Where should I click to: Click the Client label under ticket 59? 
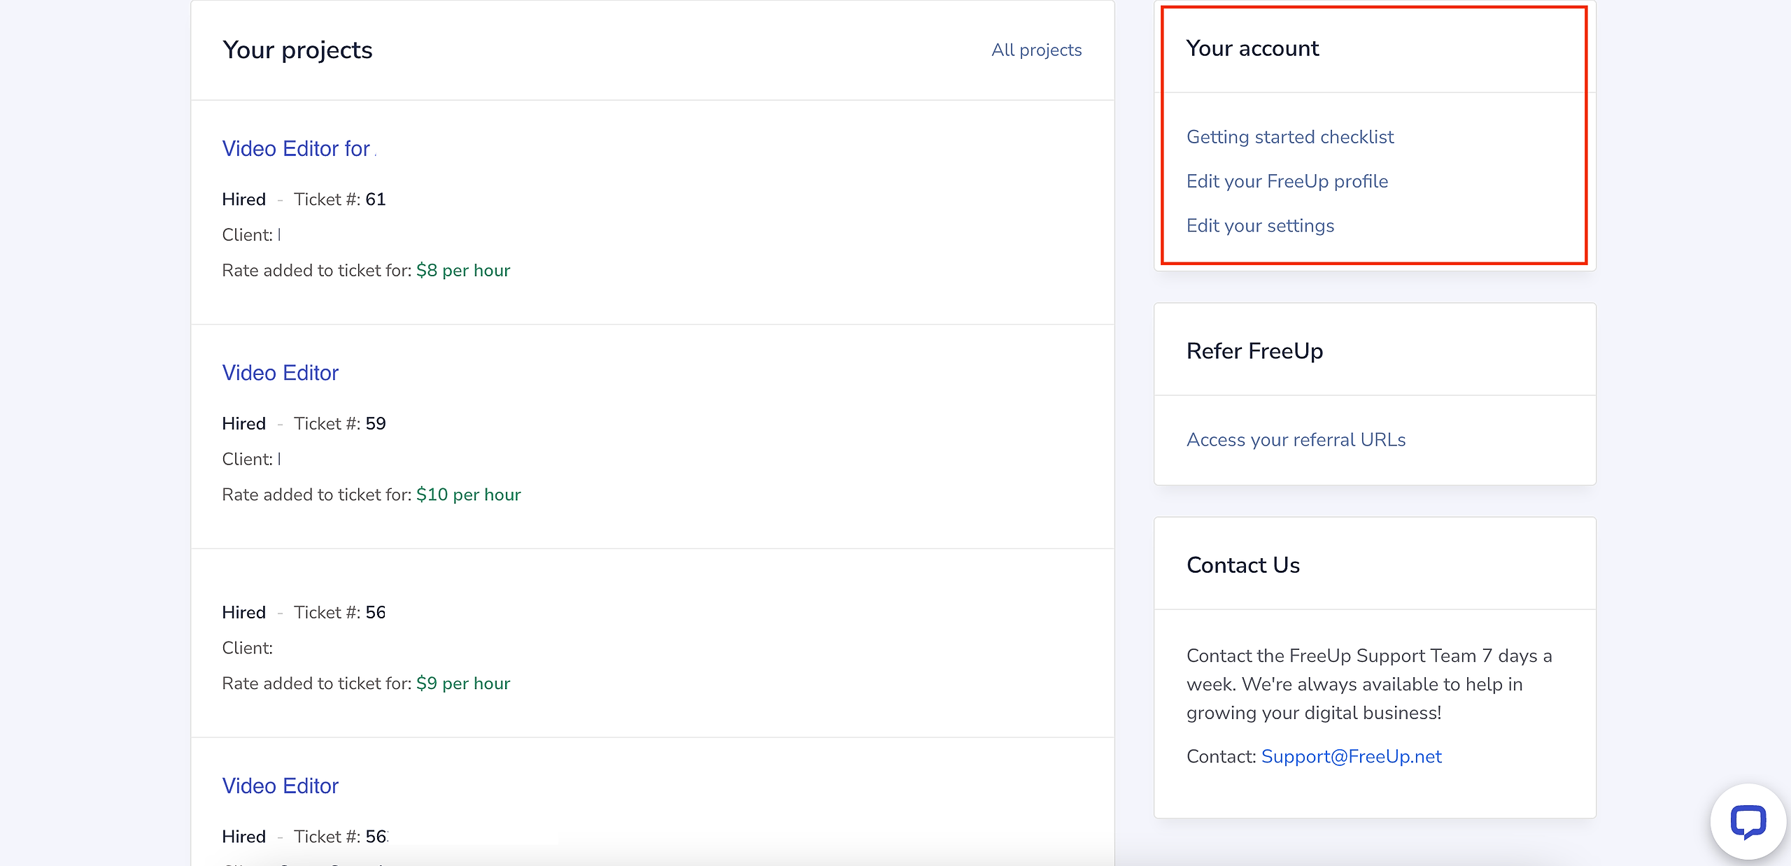click(x=247, y=459)
